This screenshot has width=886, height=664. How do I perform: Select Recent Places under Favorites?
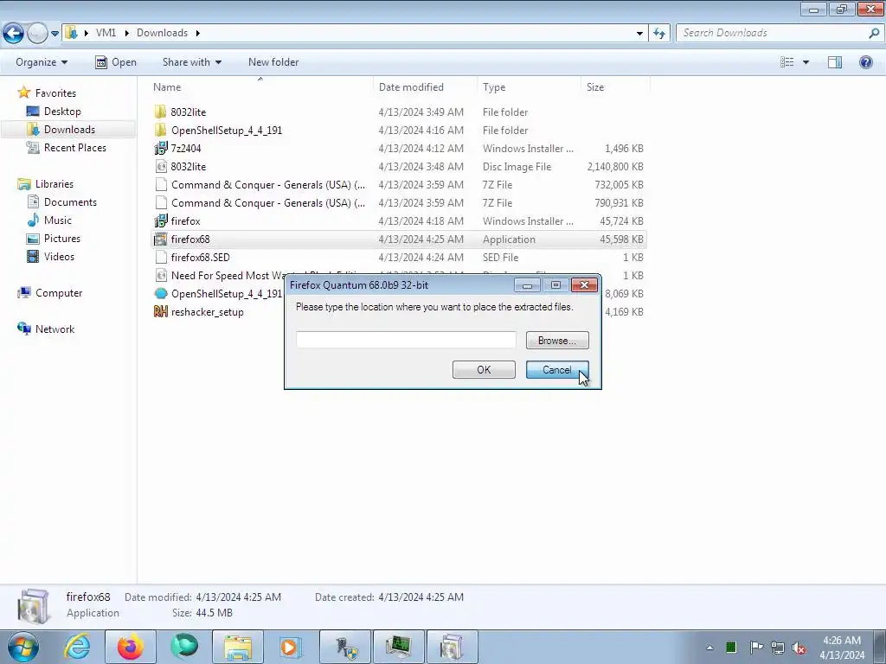coord(75,147)
